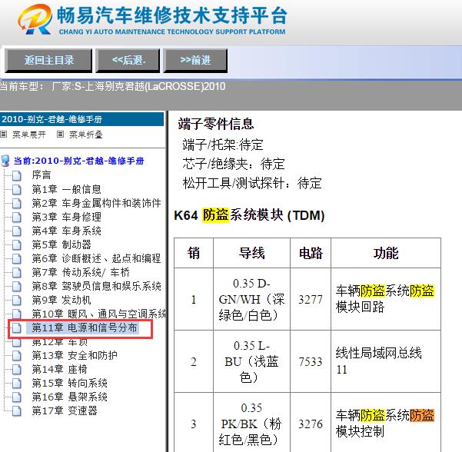Open 第1章 一般信息

pos(67,189)
